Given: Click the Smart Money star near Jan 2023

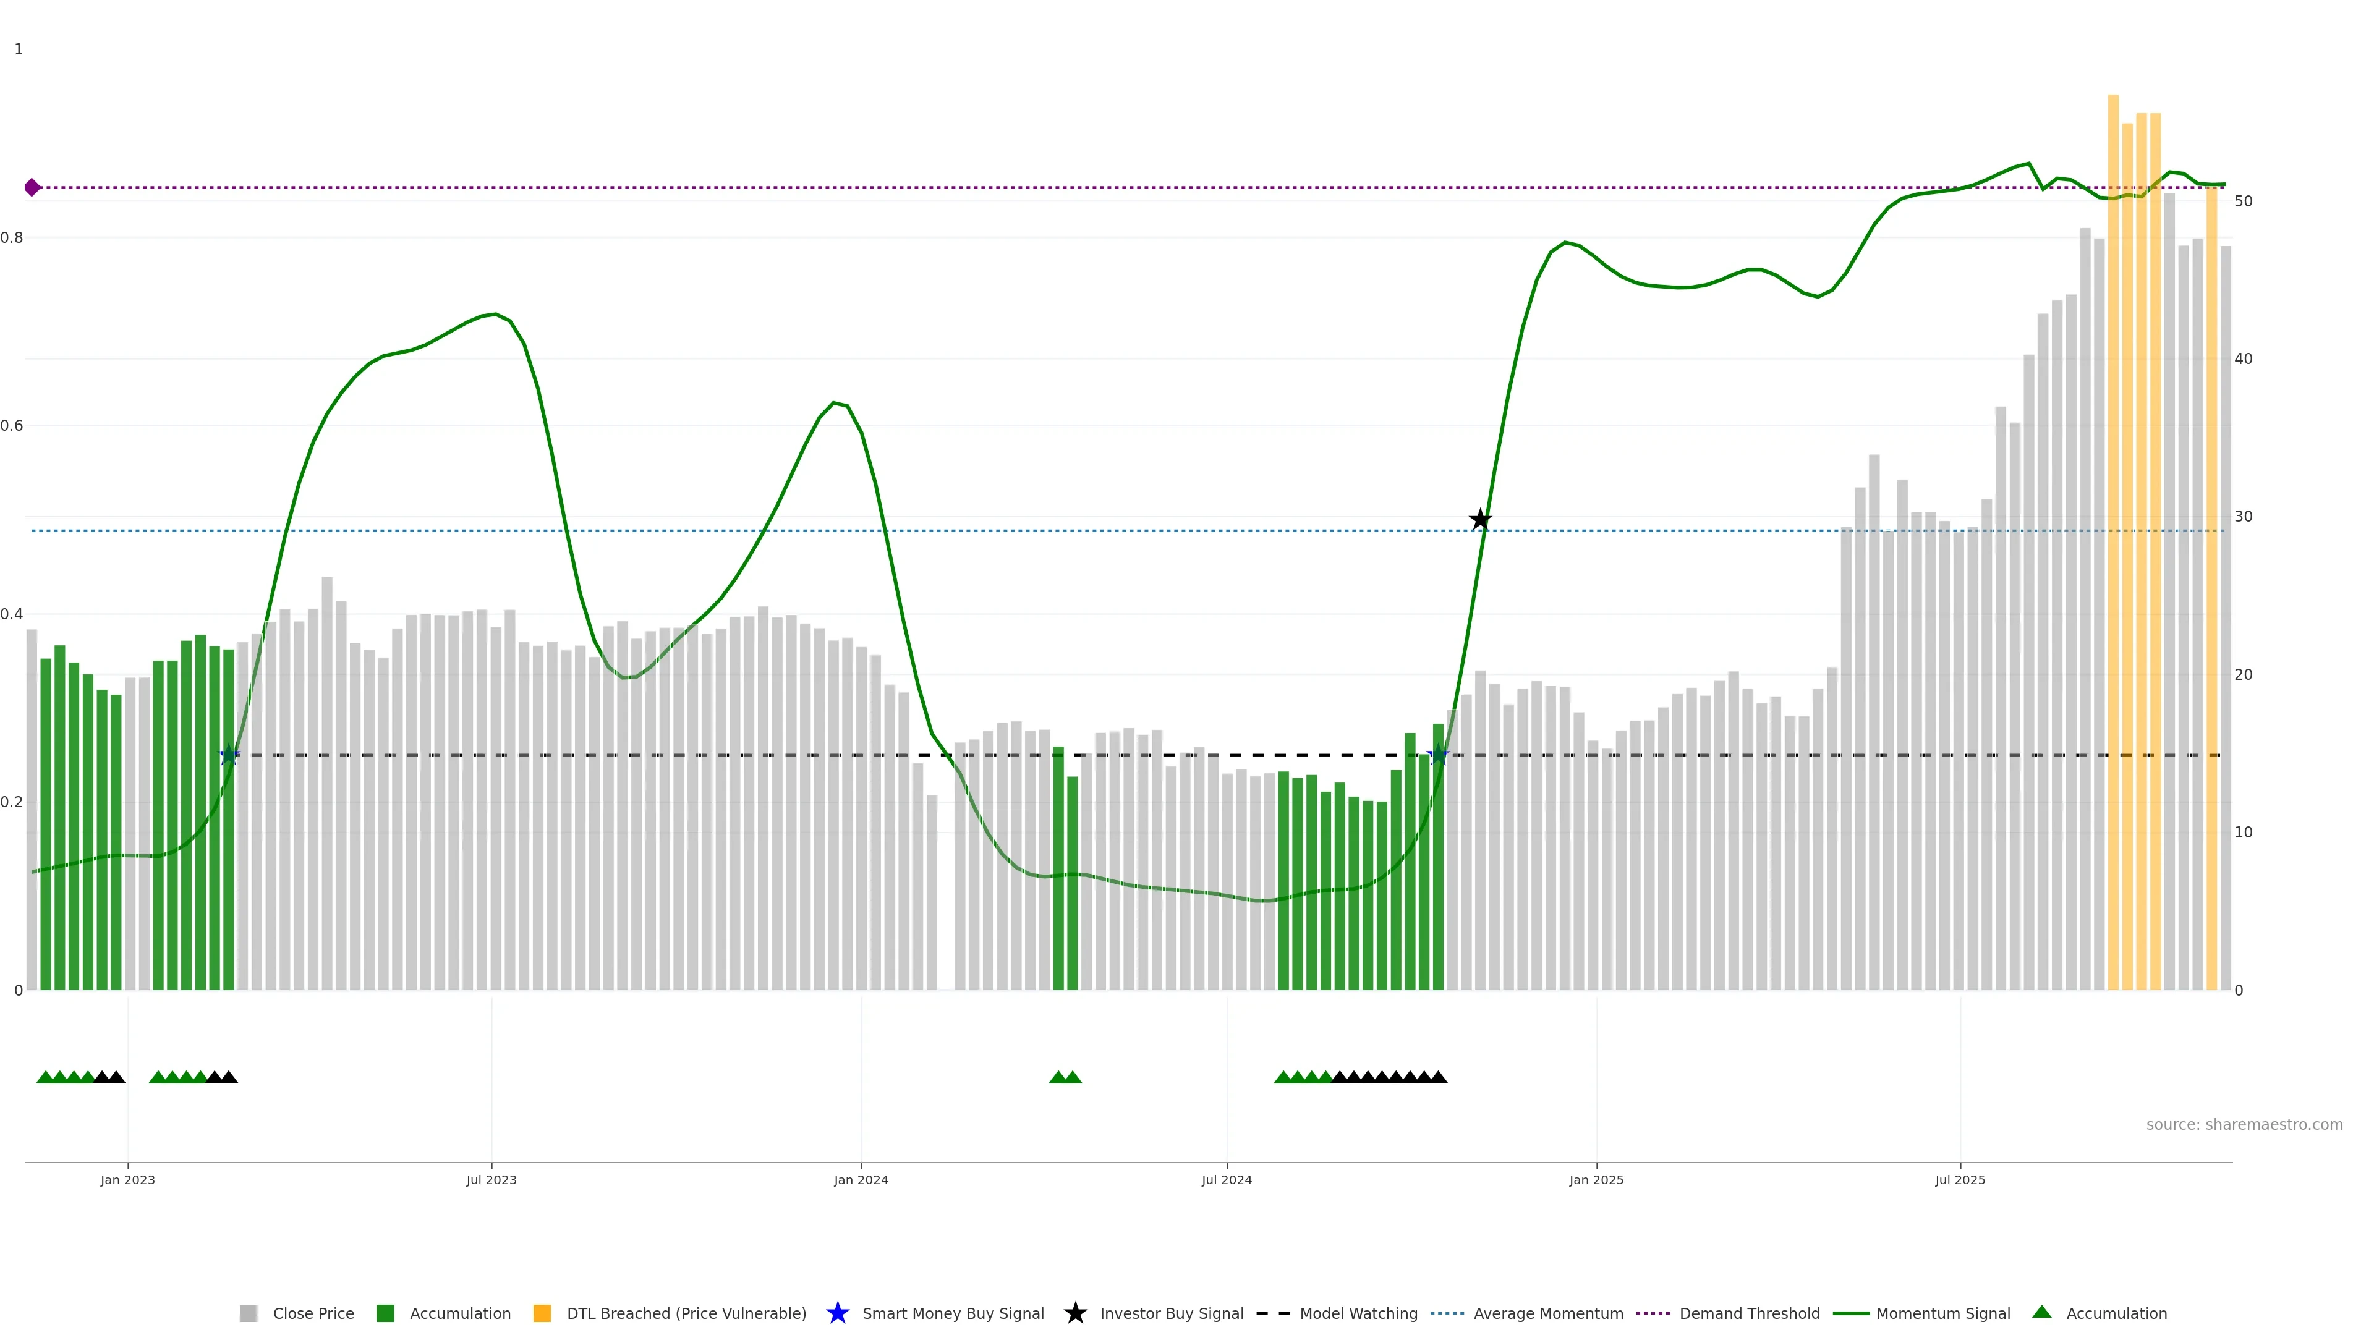Looking at the screenshot, I should tap(229, 755).
